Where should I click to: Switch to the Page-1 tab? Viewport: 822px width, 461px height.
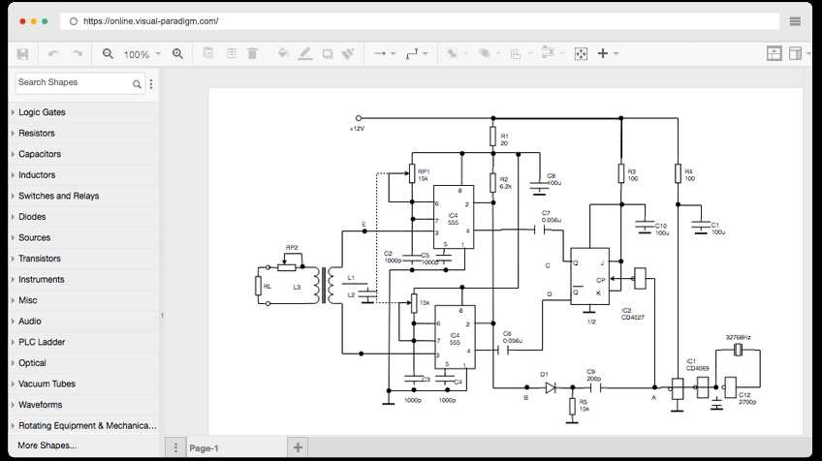tap(204, 447)
